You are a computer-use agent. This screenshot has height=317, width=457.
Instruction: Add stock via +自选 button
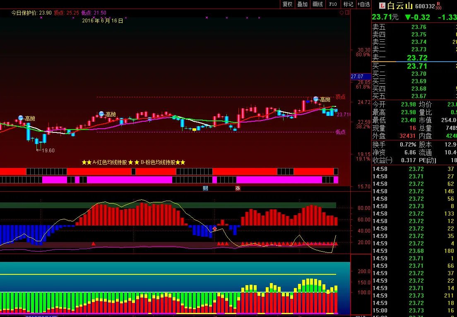coord(363,4)
